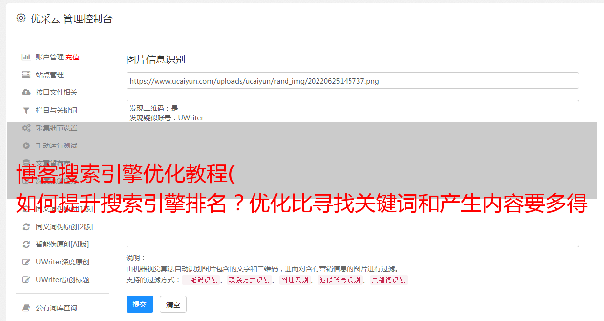The width and height of the screenshot is (604, 321).
Task: Open 手动运行测试 menu item
Action: coord(57,146)
